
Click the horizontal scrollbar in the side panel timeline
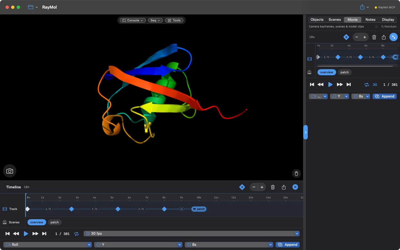coord(355,66)
